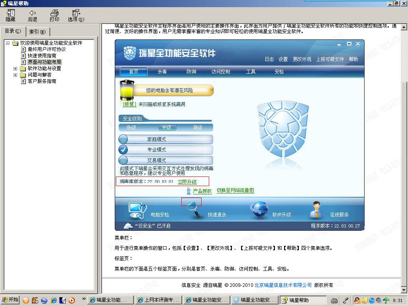Open the 开始 Start menu

(10, 300)
